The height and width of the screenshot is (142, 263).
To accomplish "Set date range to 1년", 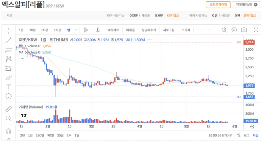I will pyautogui.click(x=30, y=135).
